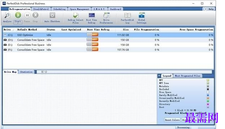Viewport: 225px width, 129px height.
Task: Click the Metadata gray color swatch
Action: point(208,86)
